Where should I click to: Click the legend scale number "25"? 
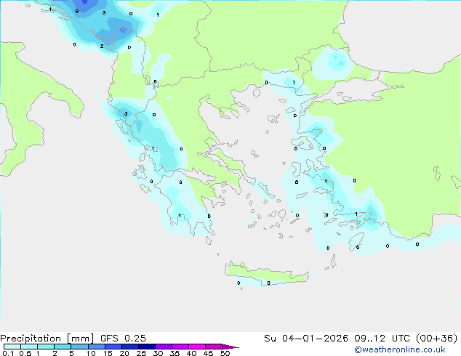pos(141,353)
